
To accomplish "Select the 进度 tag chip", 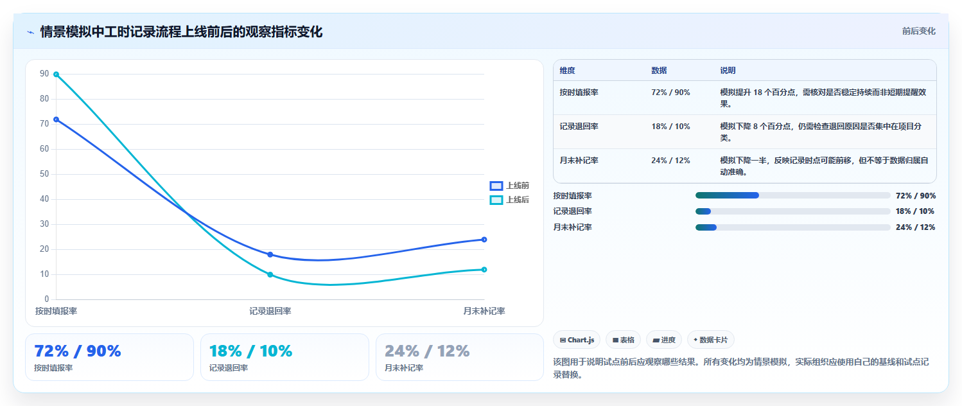I will [664, 340].
